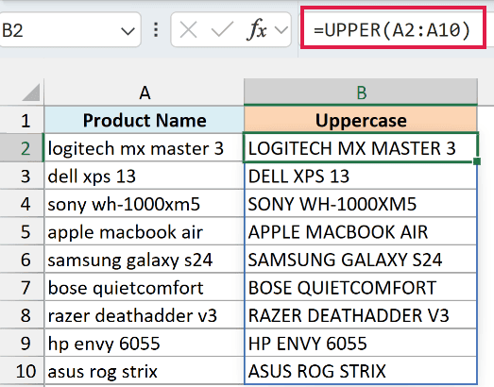This screenshot has height=387, width=494.
Task: Select row 7 header
Action: [x=22, y=287]
